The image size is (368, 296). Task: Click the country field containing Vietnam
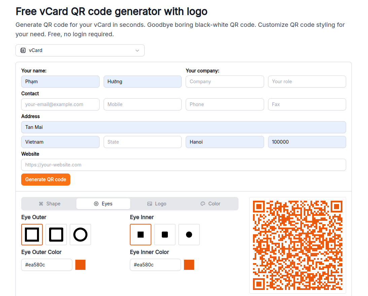click(x=60, y=142)
